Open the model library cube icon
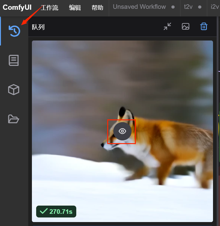The image size is (220, 226). pyautogui.click(x=14, y=90)
